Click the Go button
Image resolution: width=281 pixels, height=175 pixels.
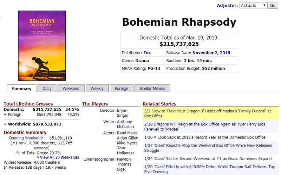273,5
